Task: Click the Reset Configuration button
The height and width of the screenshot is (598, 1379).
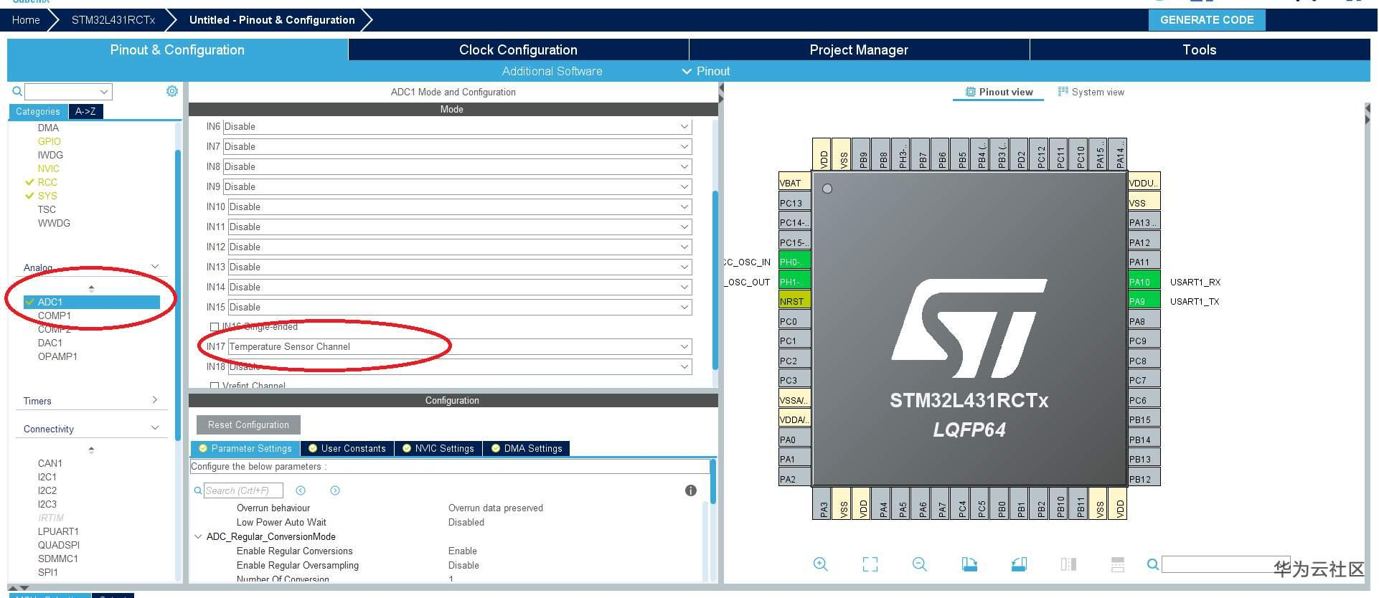Action: tap(248, 424)
